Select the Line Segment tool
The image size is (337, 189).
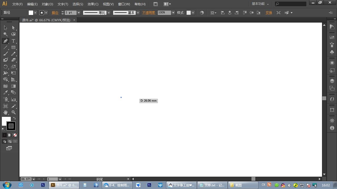click(x=6, y=48)
